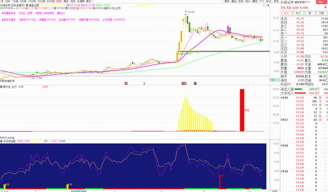Open the 多周期 multi-period view
The width and height of the screenshot is (328, 192).
click(x=80, y=1)
